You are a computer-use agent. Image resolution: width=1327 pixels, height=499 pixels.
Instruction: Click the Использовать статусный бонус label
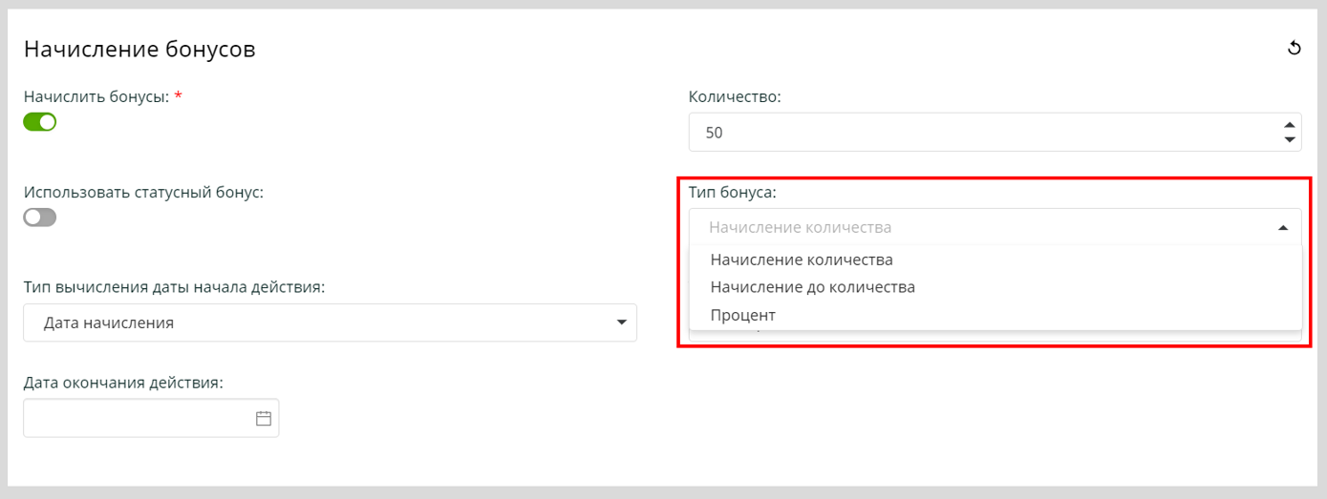143,192
